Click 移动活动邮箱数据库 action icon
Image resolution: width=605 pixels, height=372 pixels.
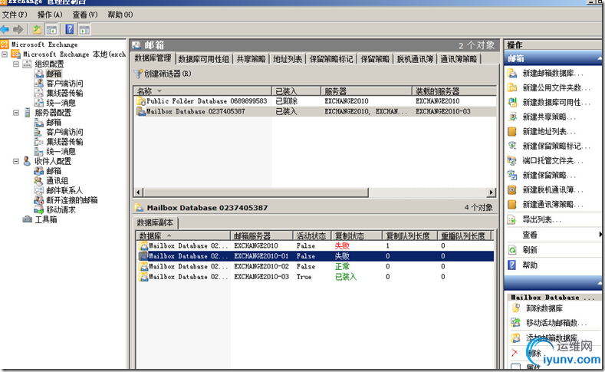(516, 322)
